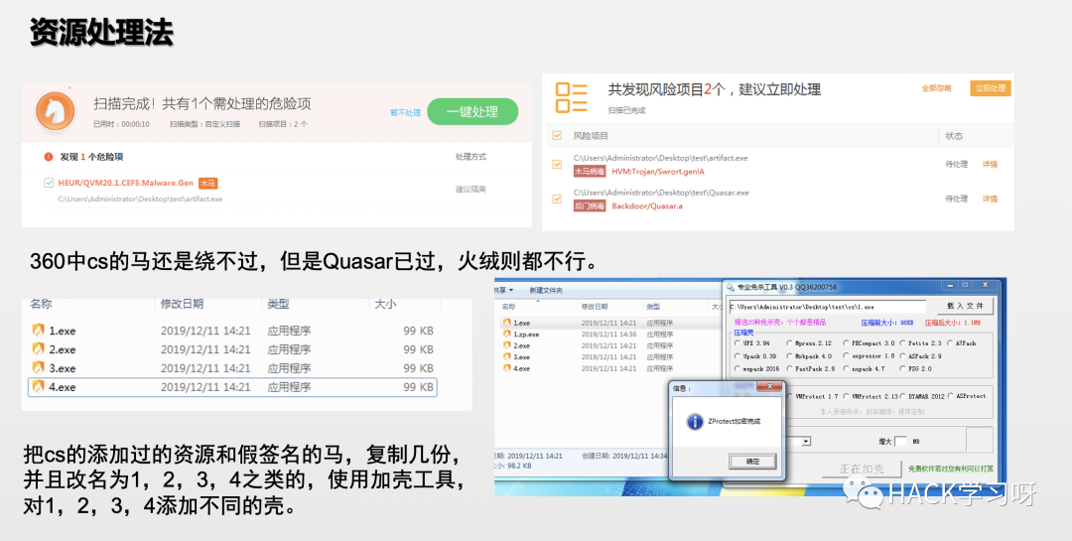
Task: Sort by 名称 column in 99 KB file list
Action: coord(41,304)
